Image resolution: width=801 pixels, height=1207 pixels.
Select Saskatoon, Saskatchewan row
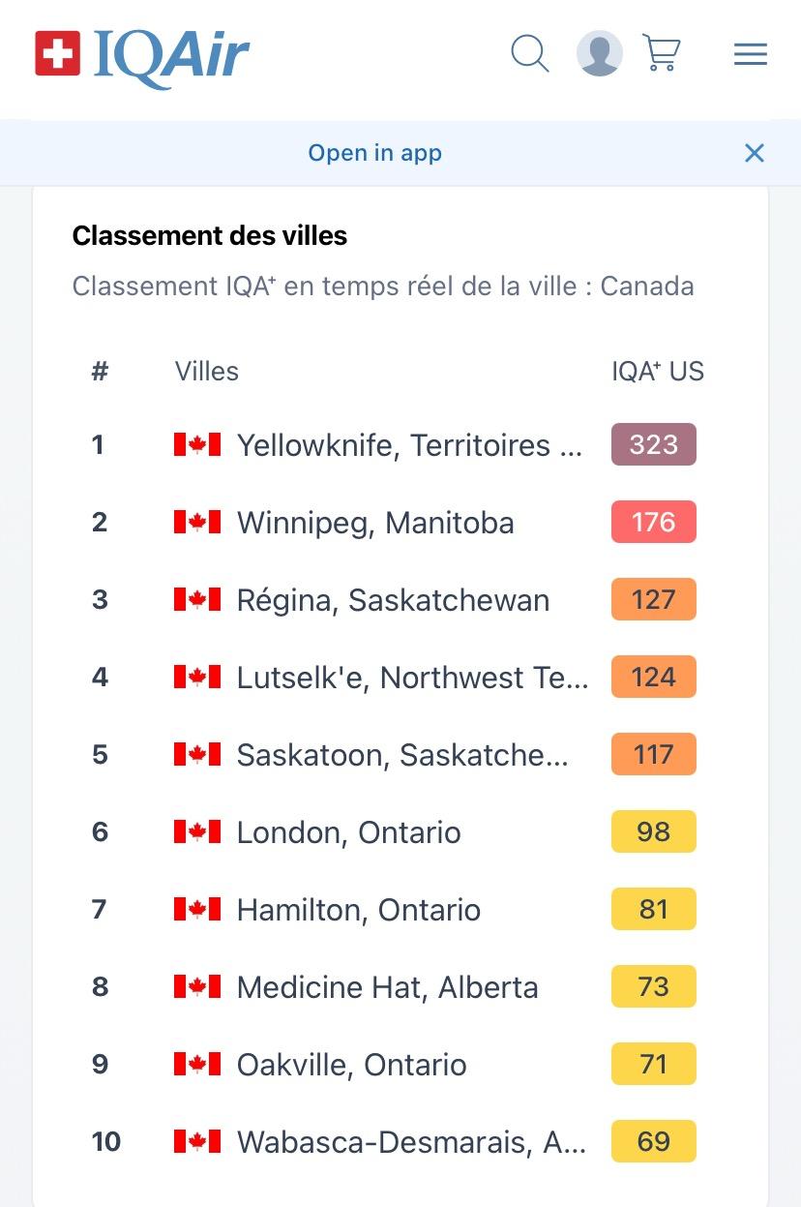click(400, 755)
